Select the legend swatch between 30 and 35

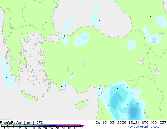click(x=59, y=126)
